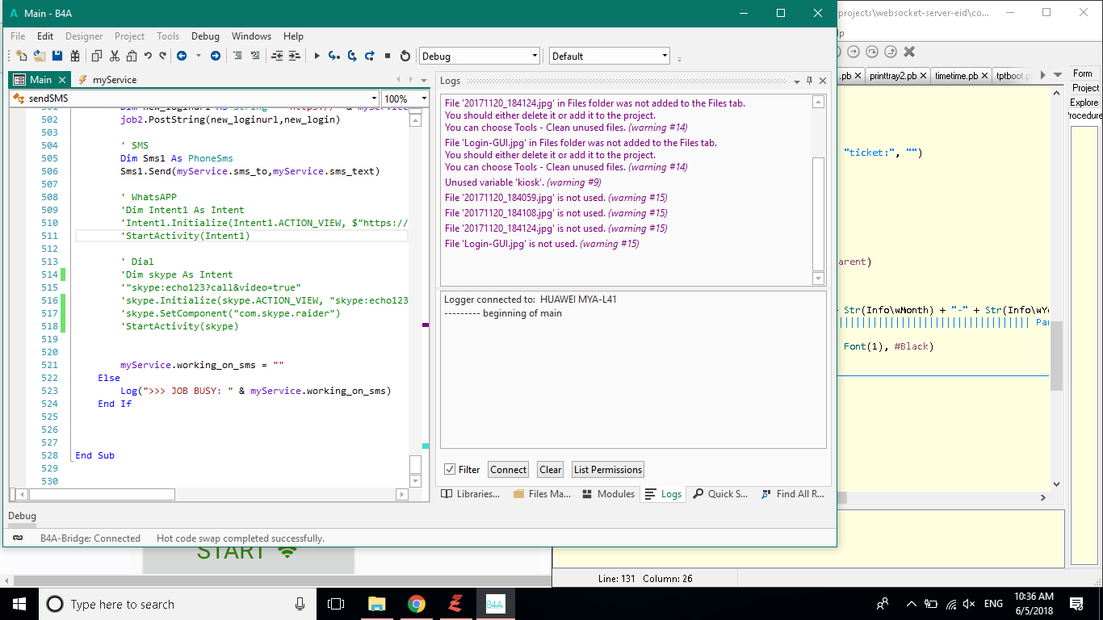Expand the Default configuration dropdown
The height and width of the screenshot is (620, 1103).
coord(665,56)
